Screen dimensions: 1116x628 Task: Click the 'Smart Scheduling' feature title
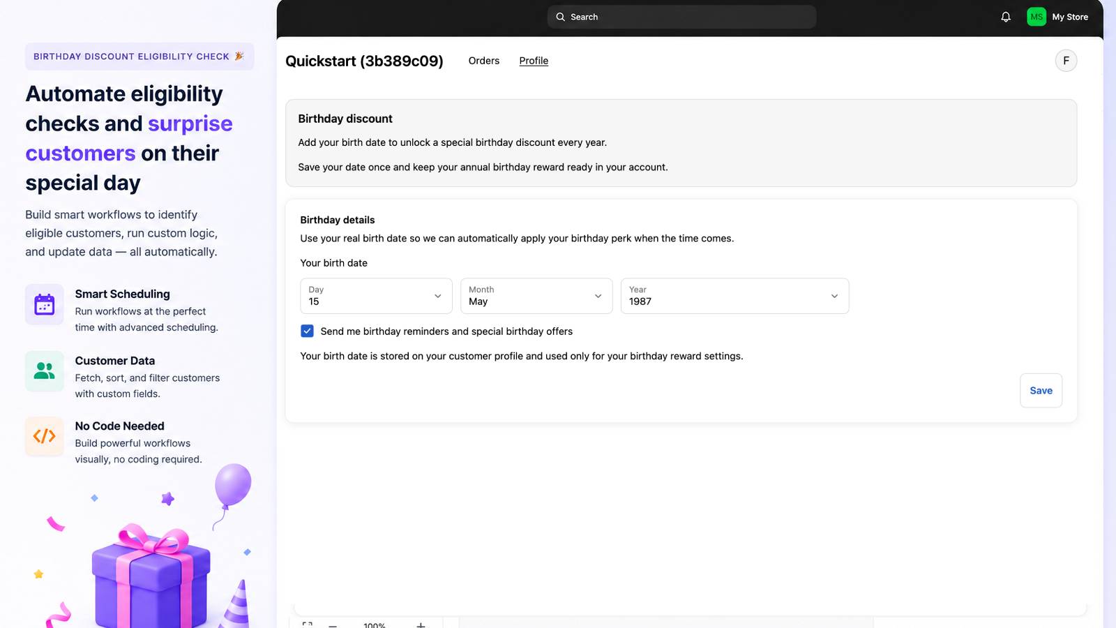(x=123, y=294)
